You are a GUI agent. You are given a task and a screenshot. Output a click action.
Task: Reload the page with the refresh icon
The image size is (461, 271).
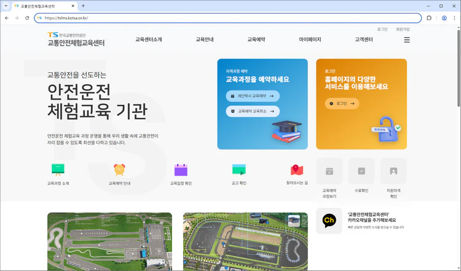click(x=27, y=18)
